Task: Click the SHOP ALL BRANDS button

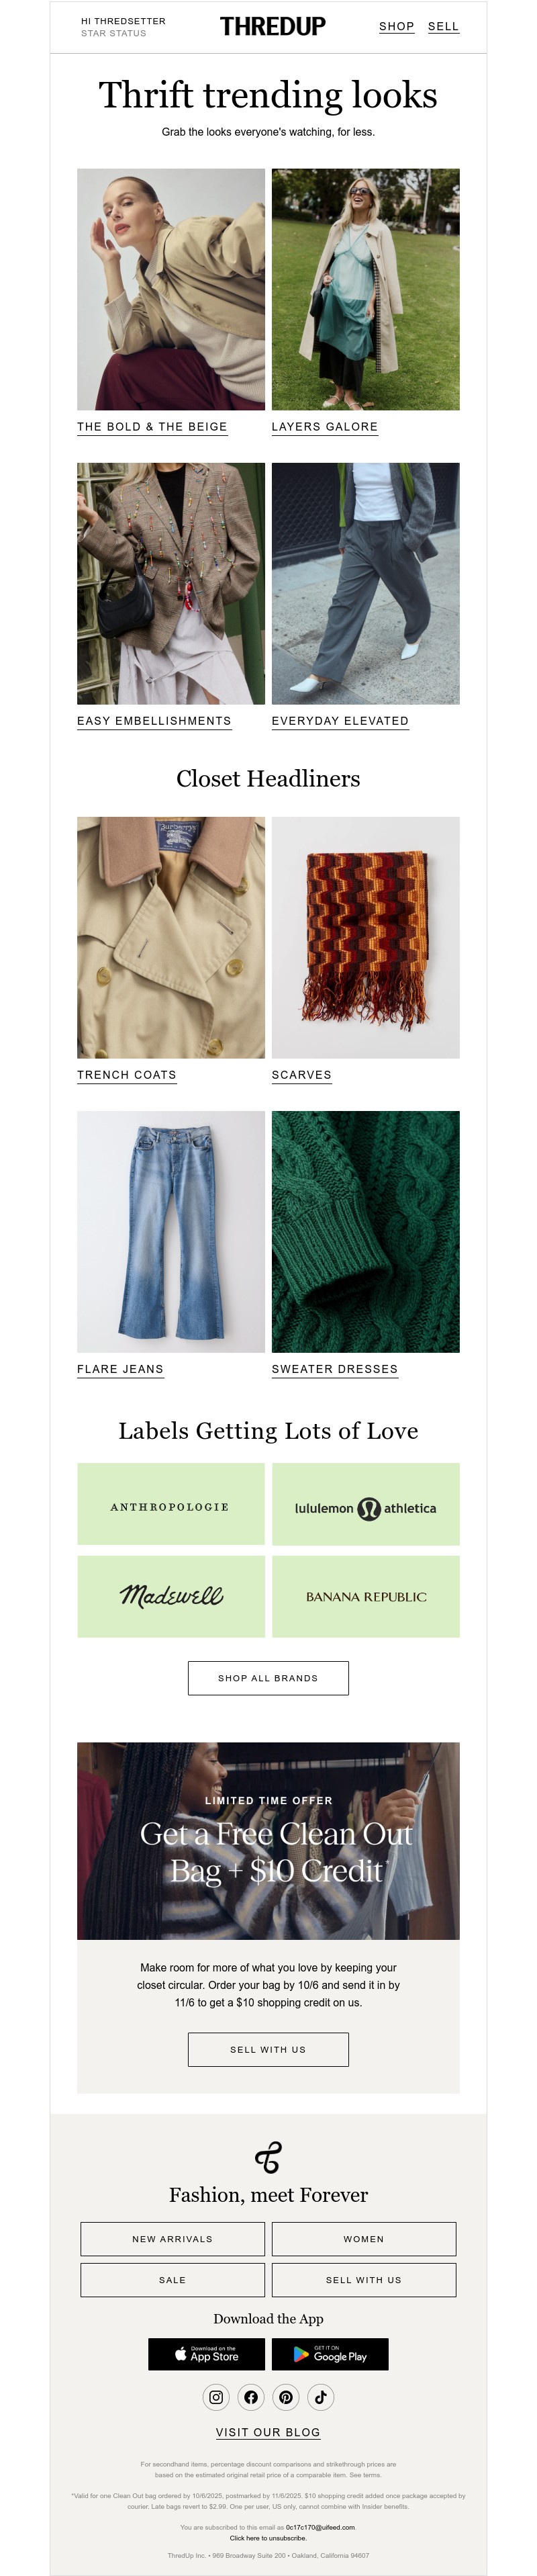Action: tap(268, 1678)
